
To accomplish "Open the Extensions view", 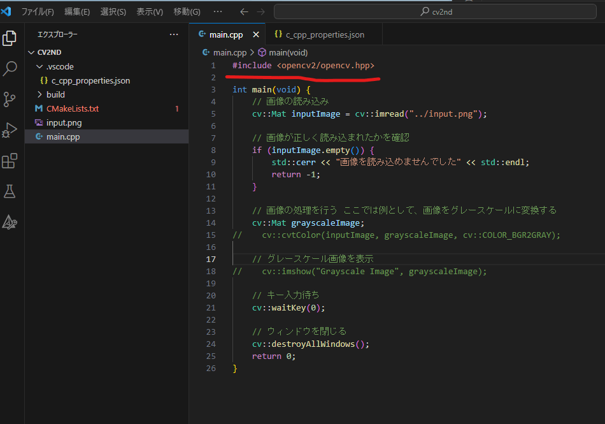I will pos(10,161).
